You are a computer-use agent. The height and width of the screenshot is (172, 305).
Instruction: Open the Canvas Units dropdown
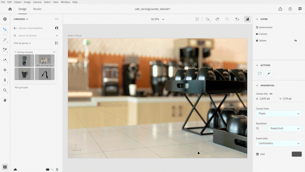(x=278, y=114)
